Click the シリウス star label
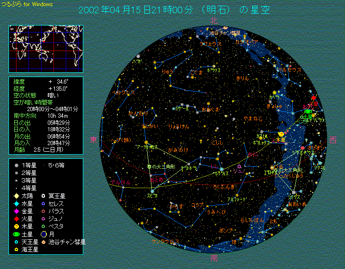 pyautogui.click(x=294, y=197)
